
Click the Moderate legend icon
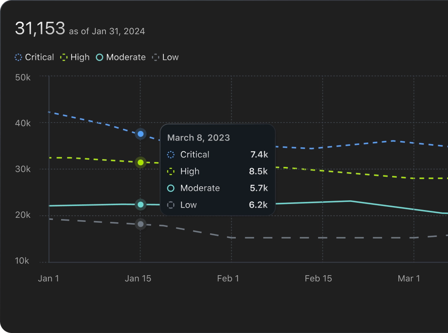tap(99, 57)
